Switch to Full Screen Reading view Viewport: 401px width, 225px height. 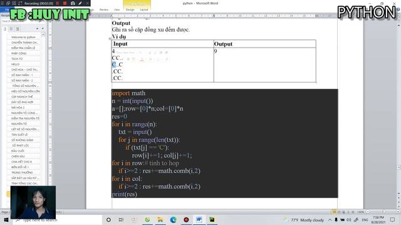coord(339,212)
